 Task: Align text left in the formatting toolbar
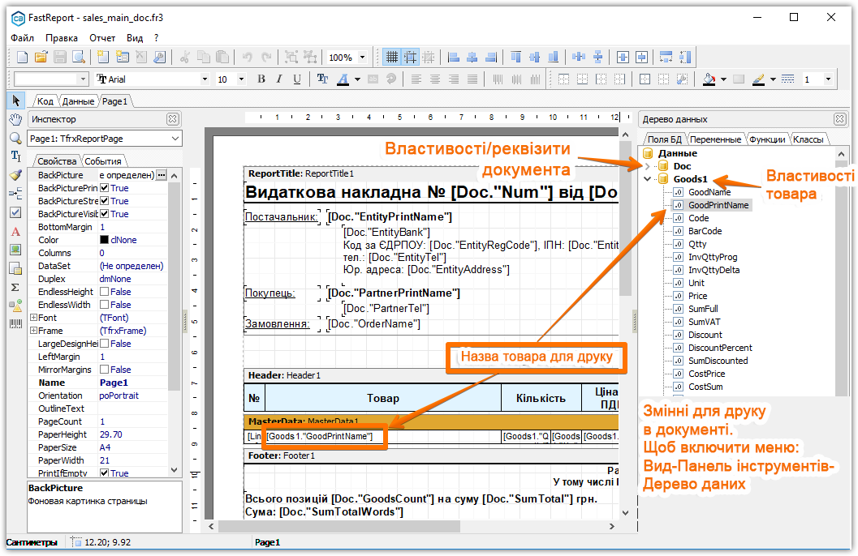click(416, 79)
